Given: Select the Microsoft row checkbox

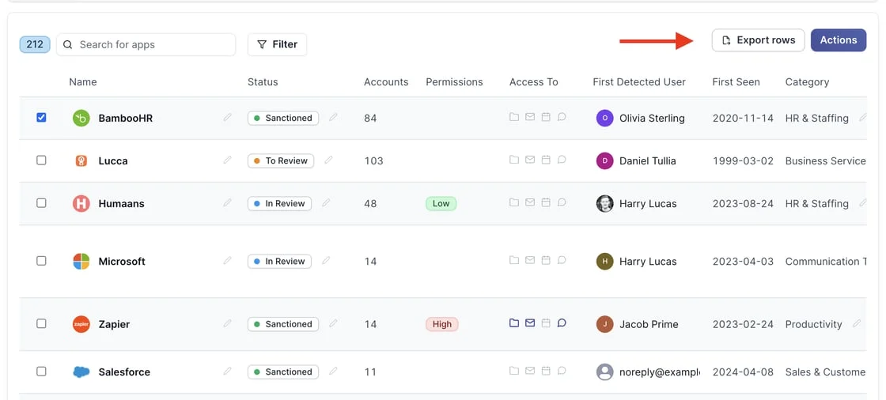Looking at the screenshot, I should [41, 261].
